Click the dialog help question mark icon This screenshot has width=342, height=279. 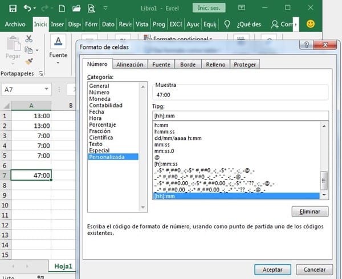[307, 47]
